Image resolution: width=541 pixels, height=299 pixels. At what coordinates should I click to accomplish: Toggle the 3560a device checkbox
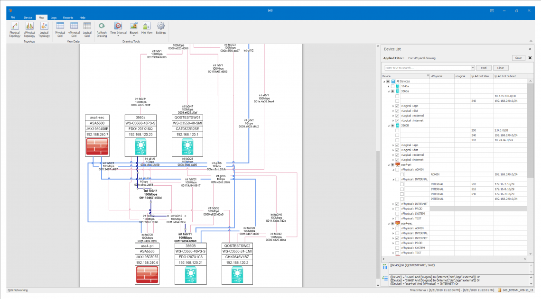392,91
